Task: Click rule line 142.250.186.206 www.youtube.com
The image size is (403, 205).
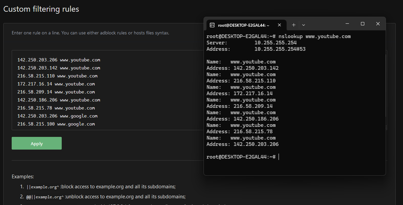Action: (x=59, y=100)
